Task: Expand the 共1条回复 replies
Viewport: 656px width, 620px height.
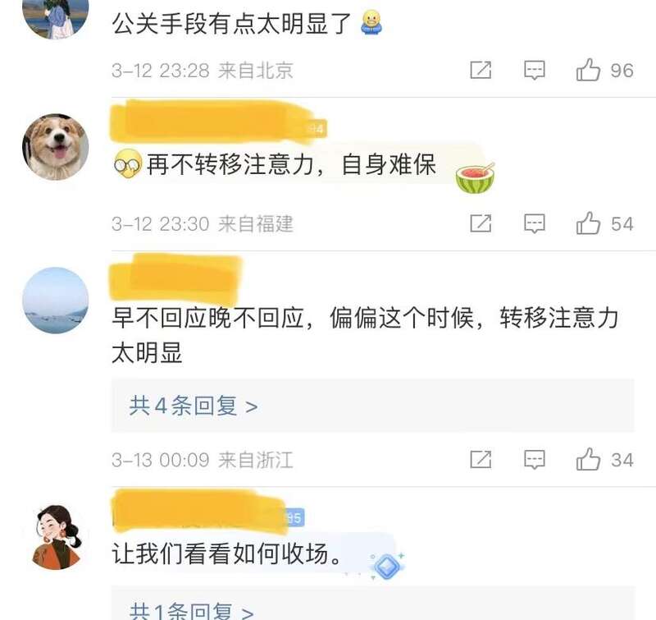Action: [x=192, y=611]
